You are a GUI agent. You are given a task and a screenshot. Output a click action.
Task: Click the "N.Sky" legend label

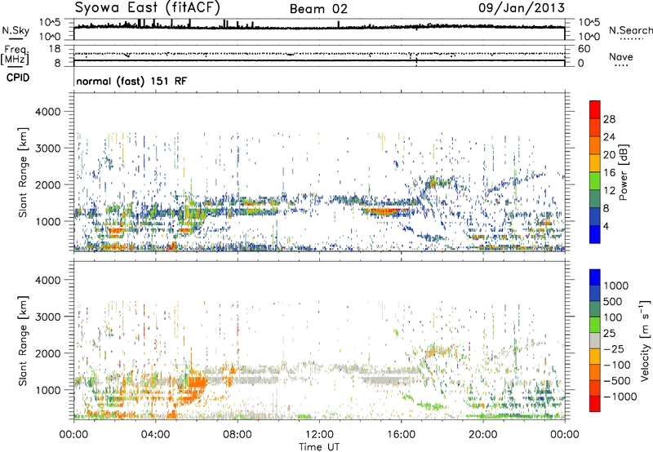click(16, 30)
